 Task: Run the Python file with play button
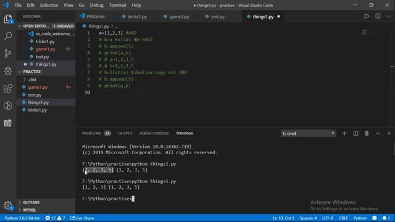pyautogui.click(x=367, y=17)
